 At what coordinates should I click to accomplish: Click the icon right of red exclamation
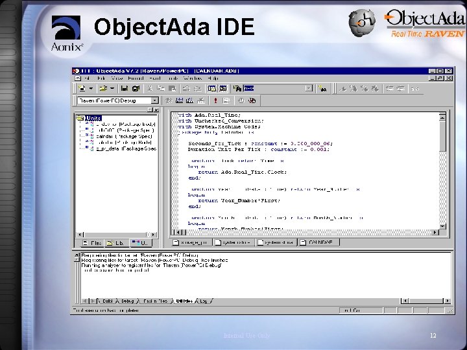226,100
